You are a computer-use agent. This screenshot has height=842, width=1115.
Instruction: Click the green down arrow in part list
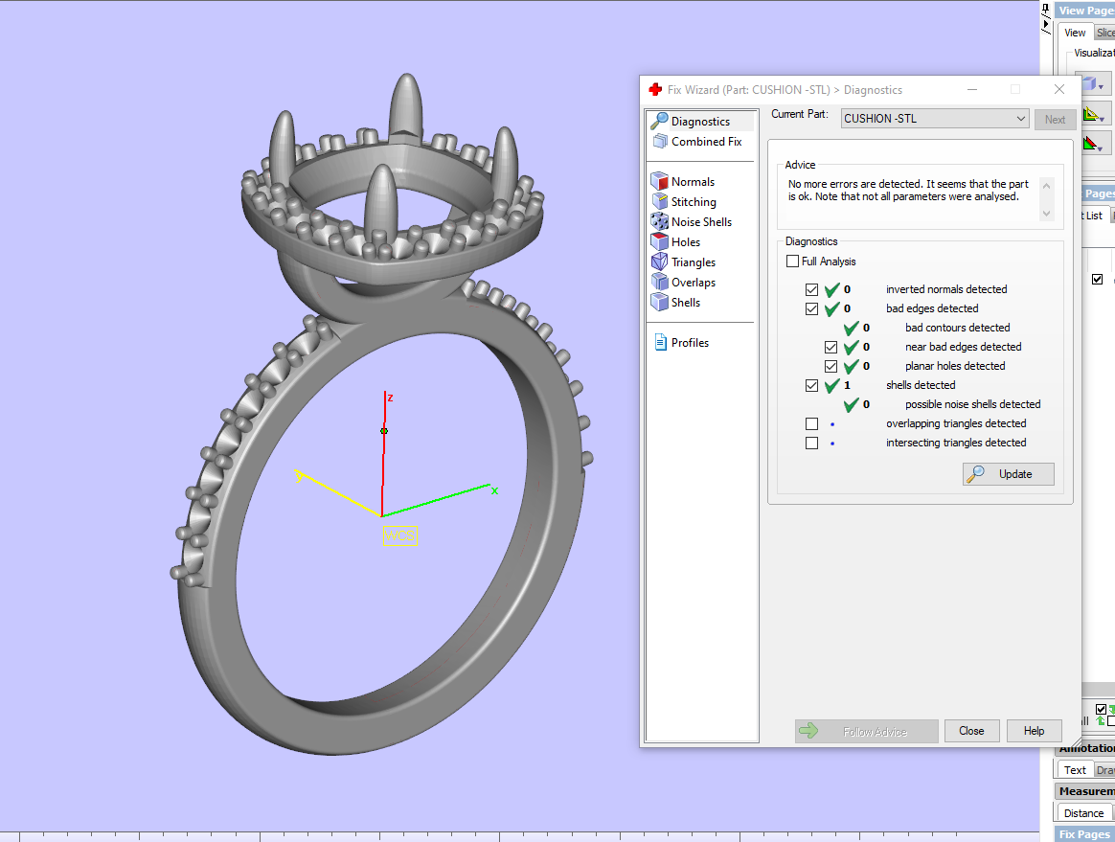pyautogui.click(x=1111, y=710)
